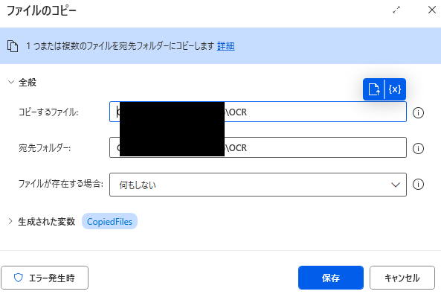This screenshot has width=441, height=297.
Task: Click the 保存 button
Action: (331, 278)
